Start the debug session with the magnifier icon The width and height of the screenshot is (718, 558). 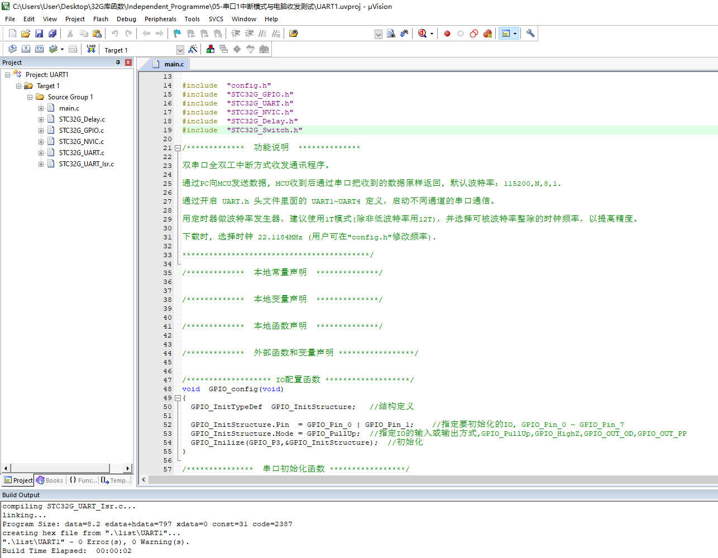click(423, 33)
